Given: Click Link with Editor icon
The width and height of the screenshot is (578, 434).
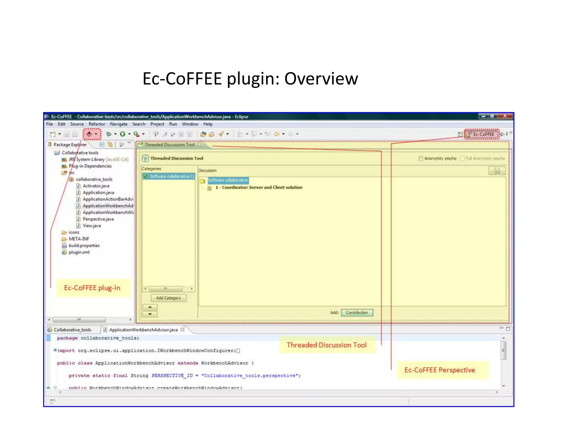Looking at the screenshot, I should [110, 145].
